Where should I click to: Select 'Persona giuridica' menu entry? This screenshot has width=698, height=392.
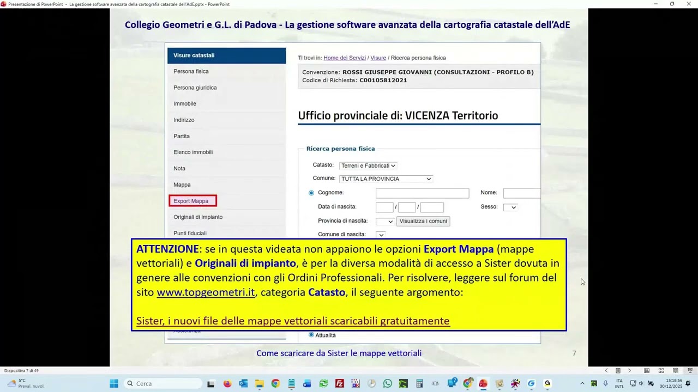tap(195, 88)
